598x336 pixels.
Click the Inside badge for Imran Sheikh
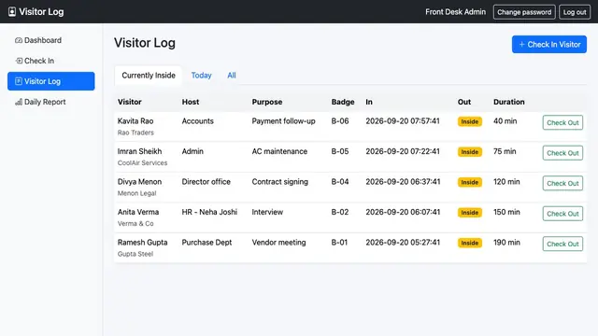click(469, 152)
